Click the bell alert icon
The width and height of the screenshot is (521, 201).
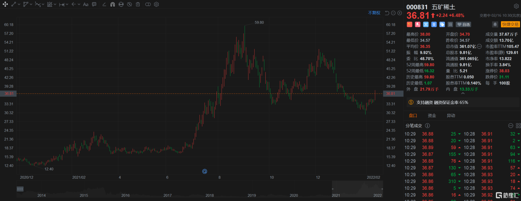point(495,24)
